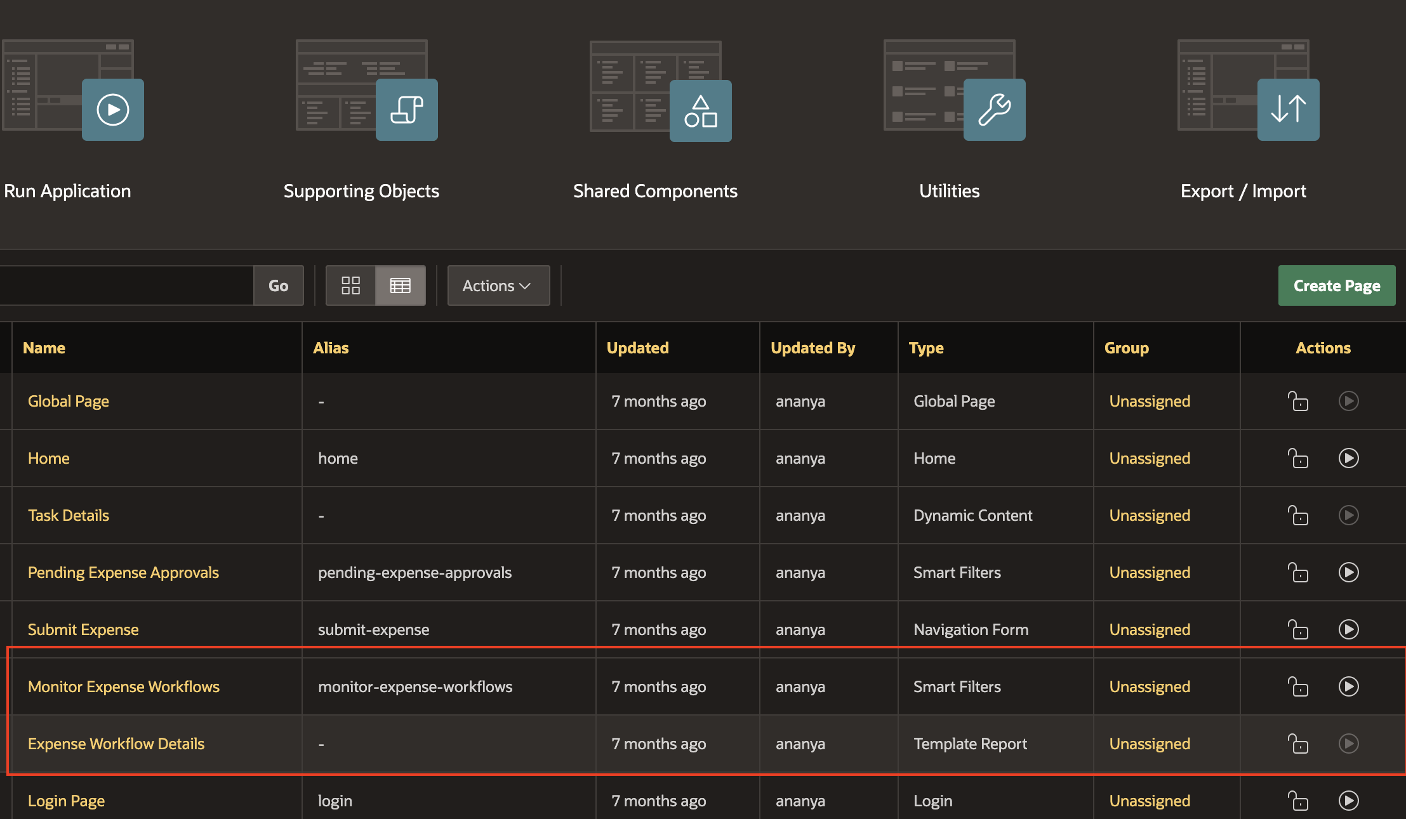
Task: Click inside the page search field
Action: click(x=127, y=285)
